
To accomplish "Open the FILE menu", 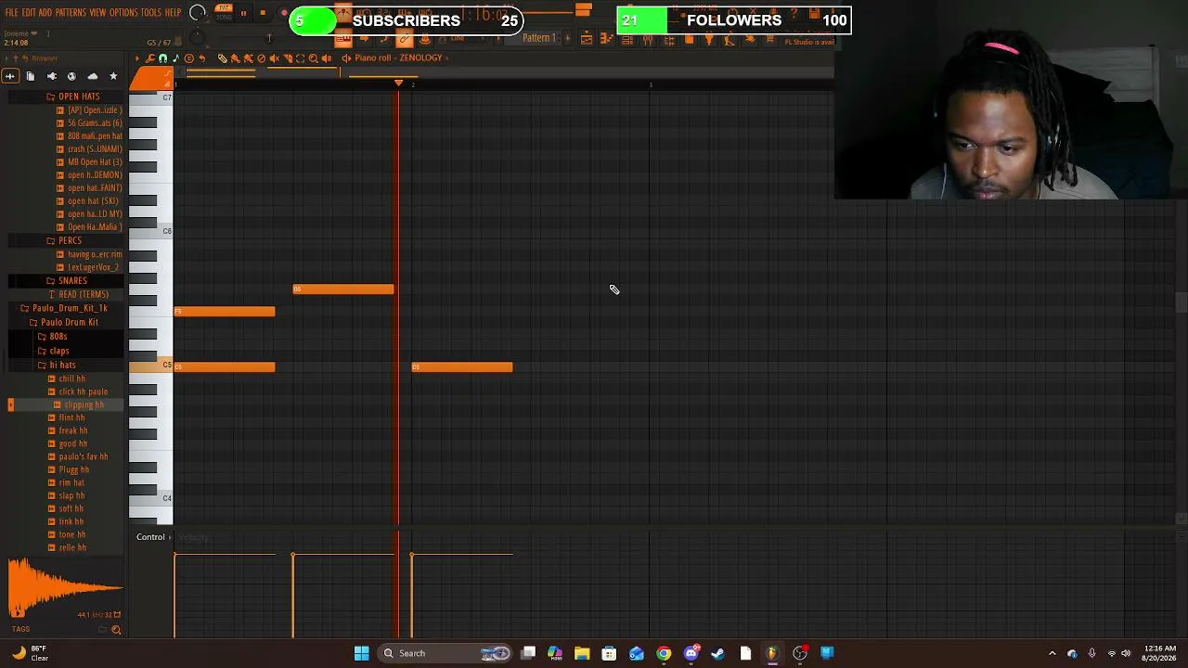I will click(x=12, y=13).
